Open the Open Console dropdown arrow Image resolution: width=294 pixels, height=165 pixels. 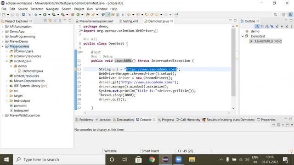click(292, 125)
